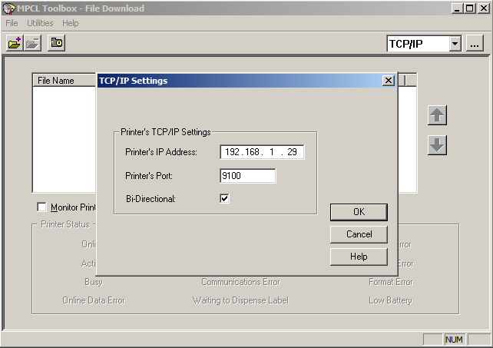Click the Low Battery status label
This screenshot has width=493, height=348.
coord(390,300)
